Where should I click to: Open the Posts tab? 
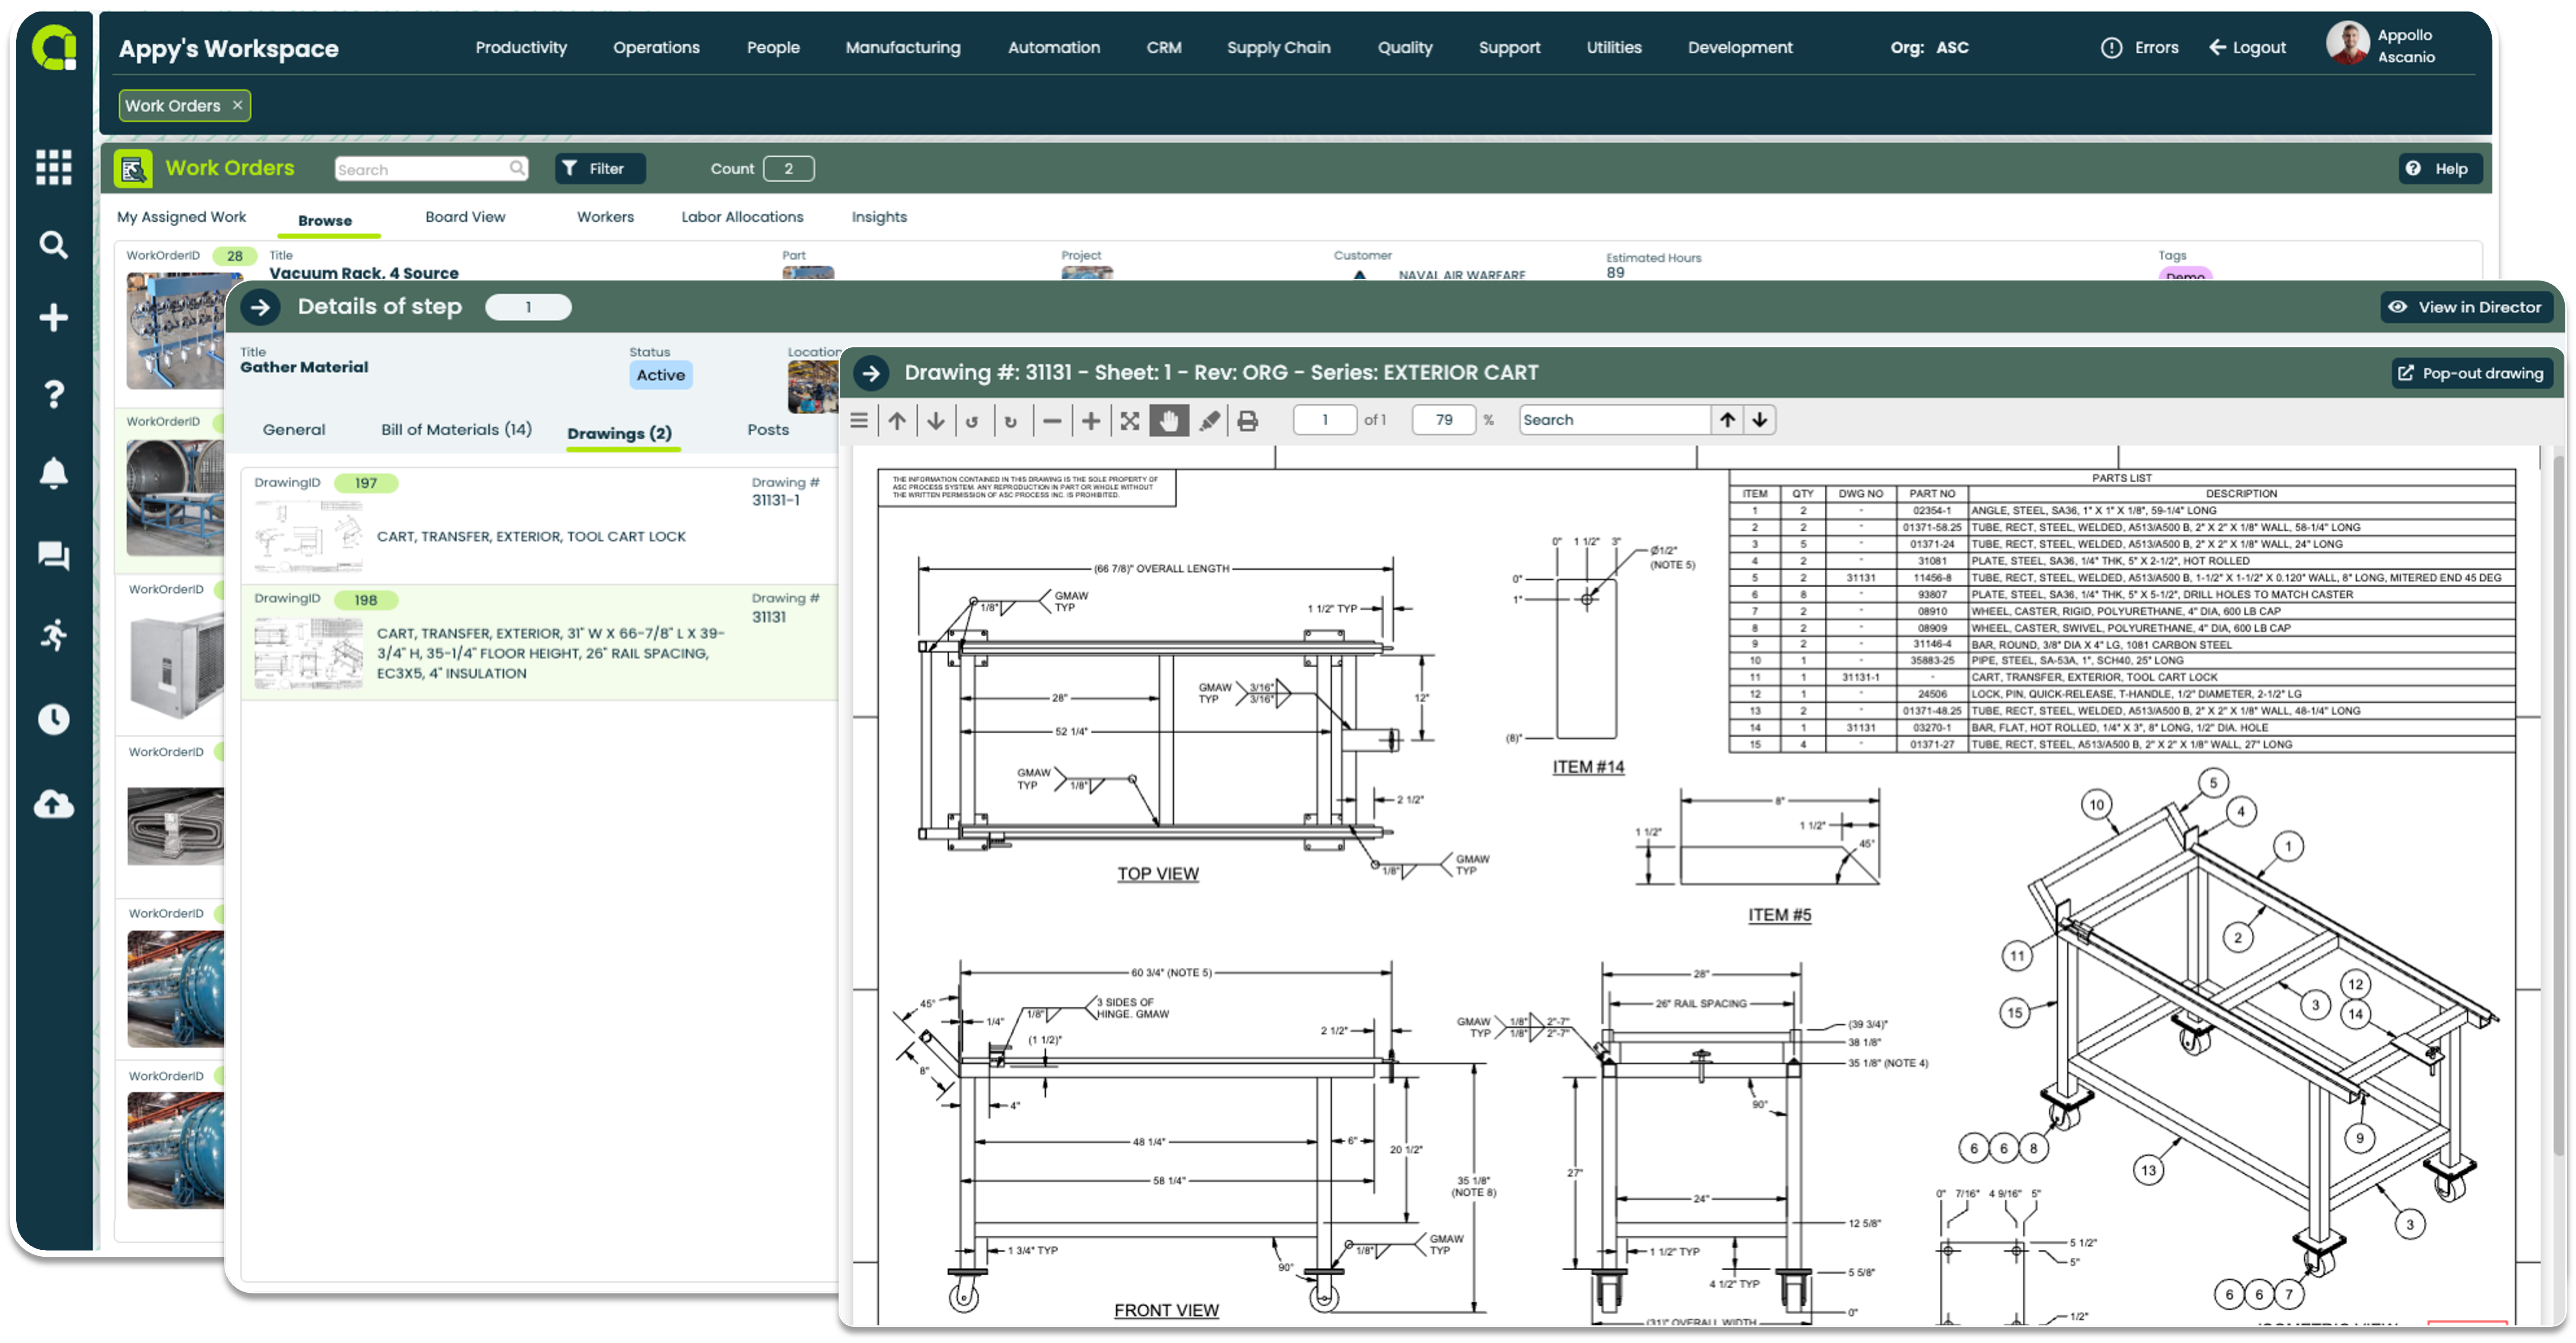(x=768, y=430)
